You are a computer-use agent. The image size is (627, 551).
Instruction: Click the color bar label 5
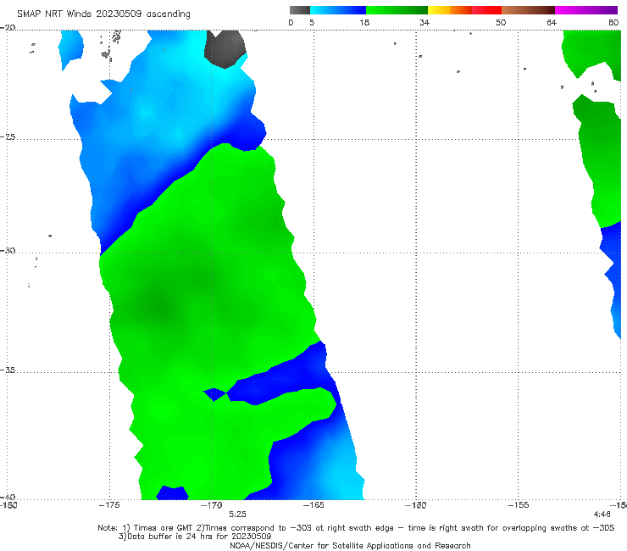click(312, 23)
